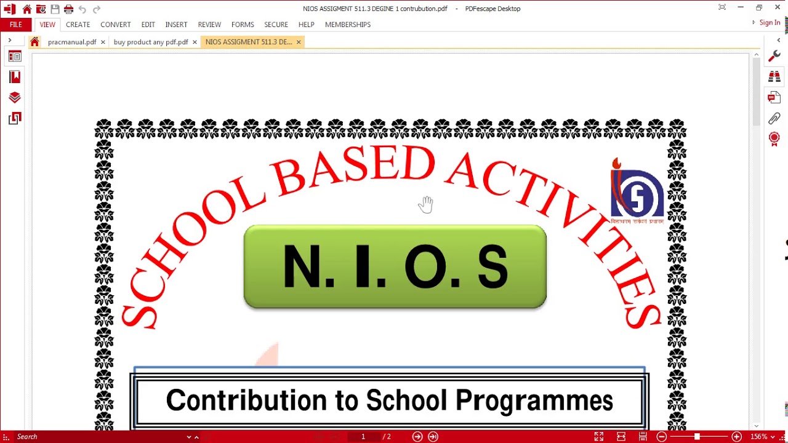Click the green N.I.O.S banner in document
This screenshot has height=443, width=788.
point(395,266)
